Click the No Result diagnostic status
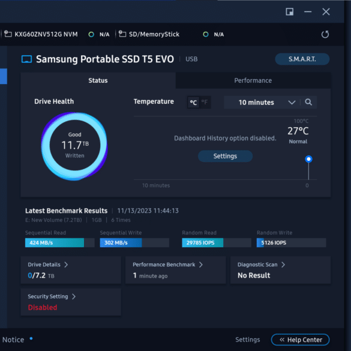This screenshot has height=351, width=351. pos(254,275)
